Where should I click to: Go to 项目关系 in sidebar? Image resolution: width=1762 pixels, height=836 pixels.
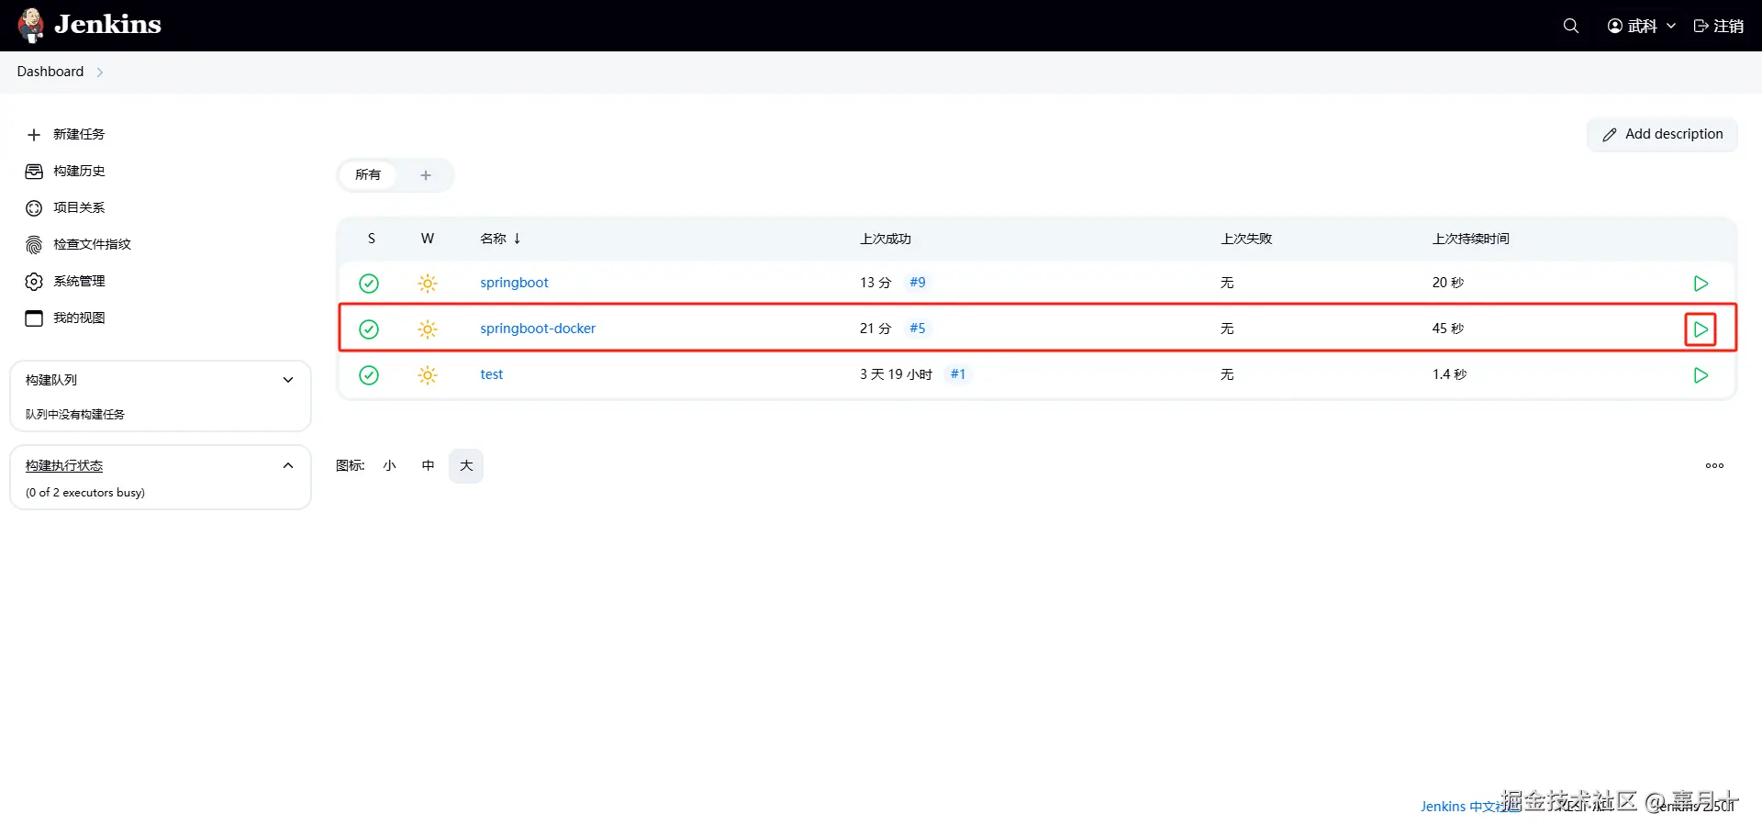[x=79, y=207]
